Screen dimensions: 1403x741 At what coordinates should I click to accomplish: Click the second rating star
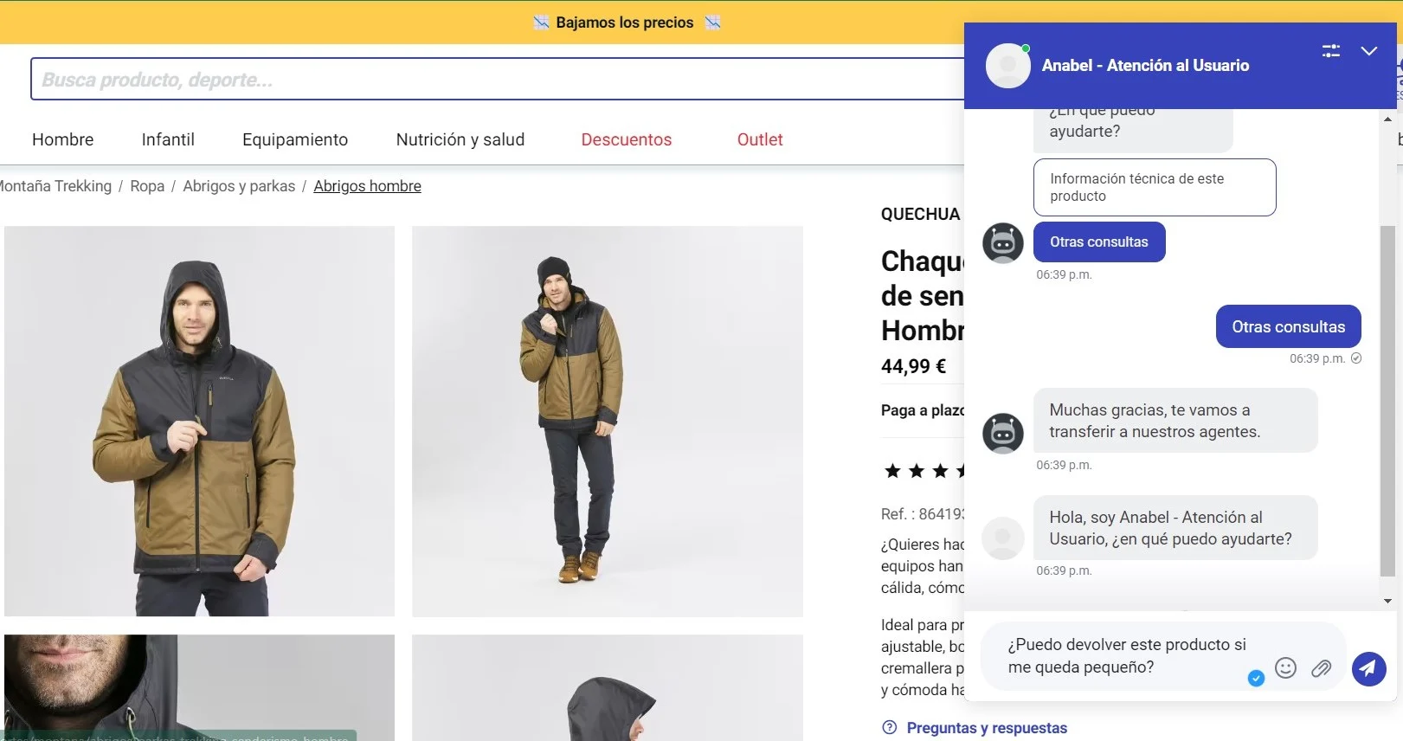[x=917, y=471]
